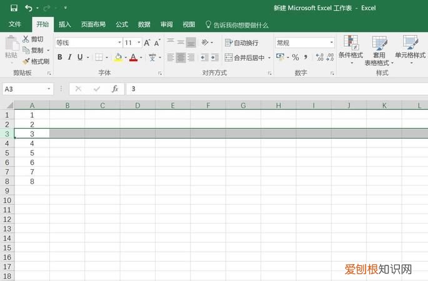Screen dimensions: 428x281
Task: Click the increase decimal icon
Action: [x=320, y=57]
